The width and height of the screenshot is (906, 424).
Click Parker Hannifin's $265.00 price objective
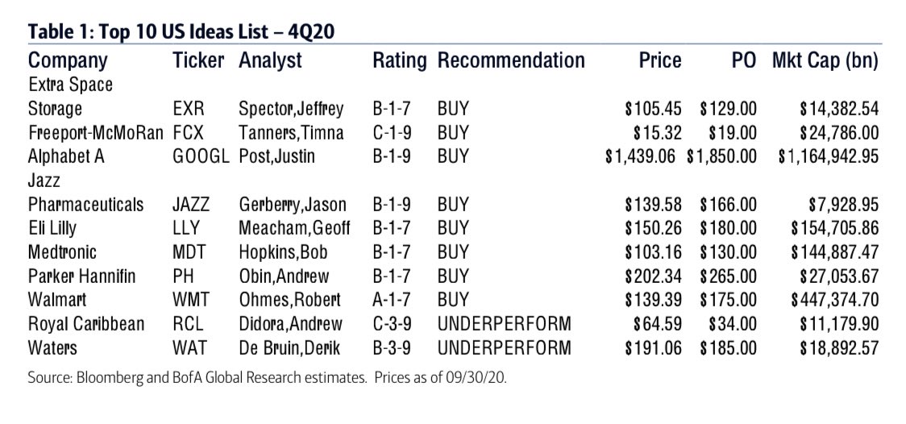[x=728, y=276]
